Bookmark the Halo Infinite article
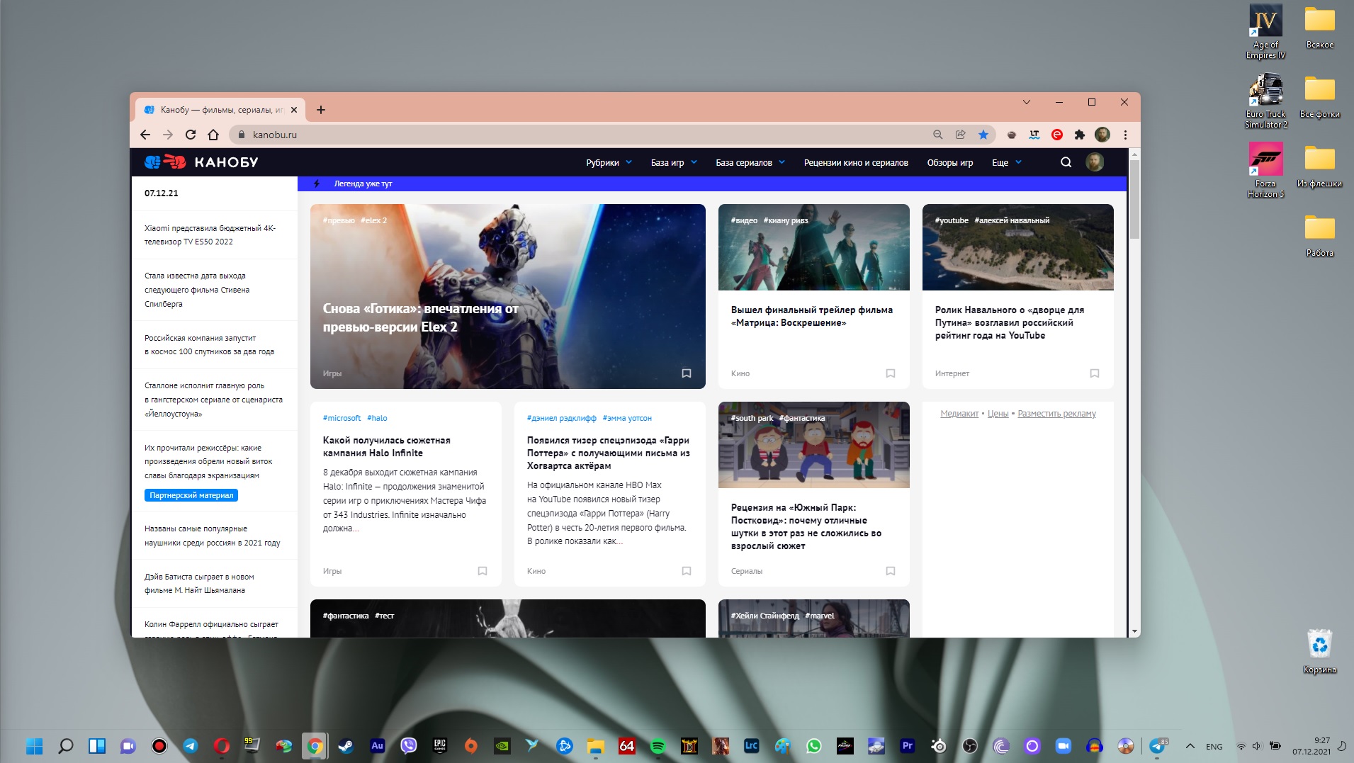 [x=482, y=571]
